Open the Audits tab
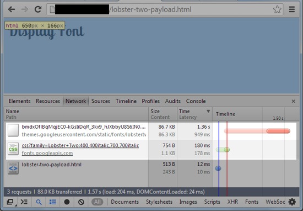This screenshot has height=211, width=303. 173,101
